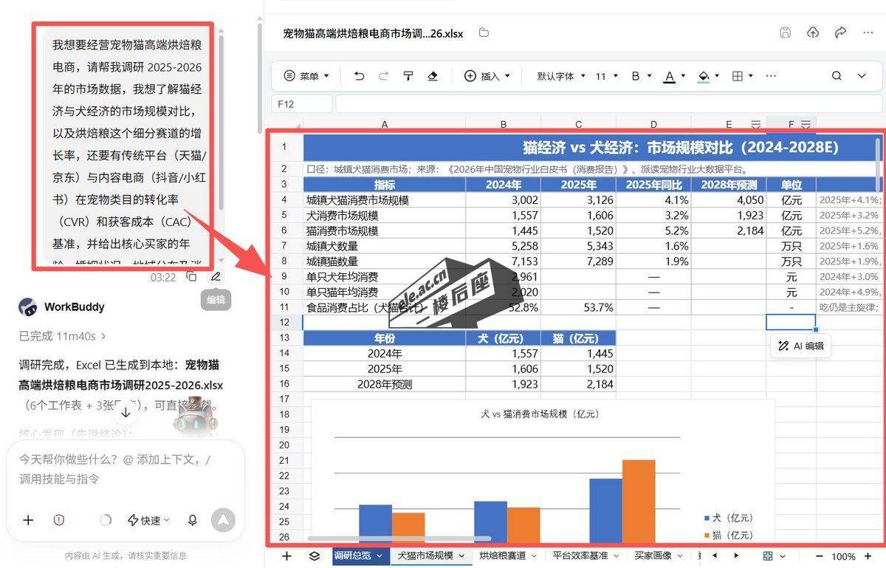Open the font size 11 dropdown

(x=607, y=76)
